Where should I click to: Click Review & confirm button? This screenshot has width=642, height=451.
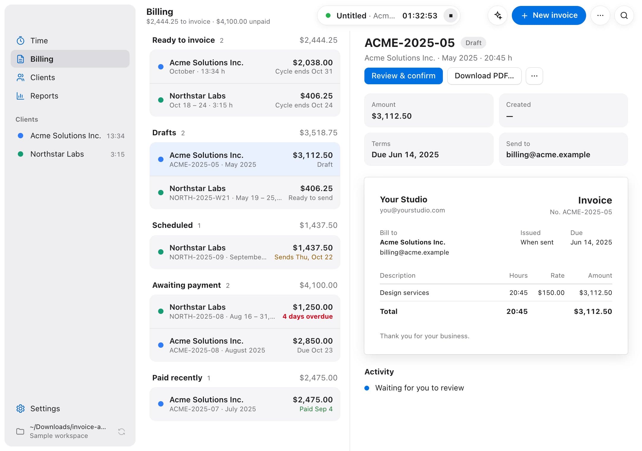point(403,76)
